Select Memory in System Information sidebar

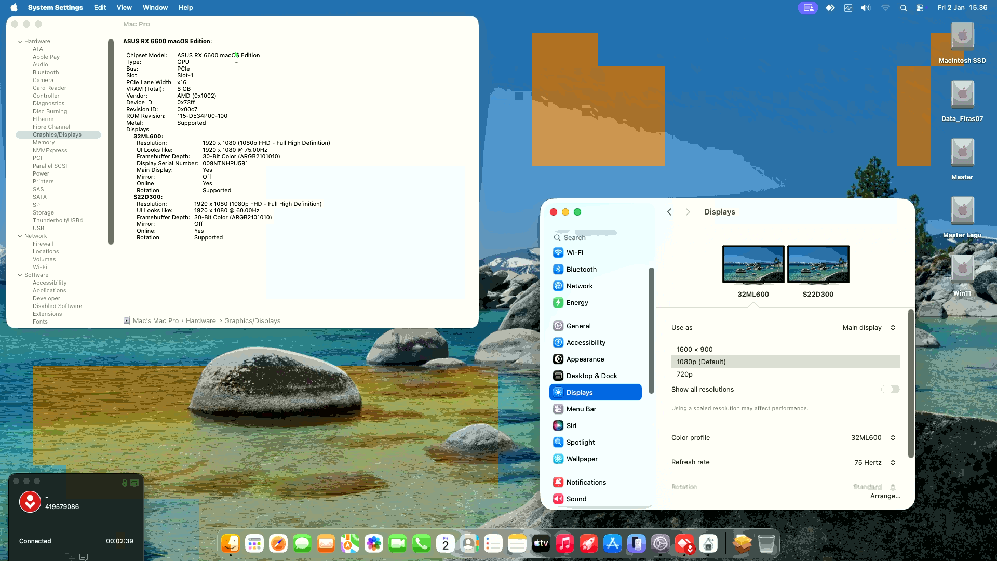(x=44, y=142)
